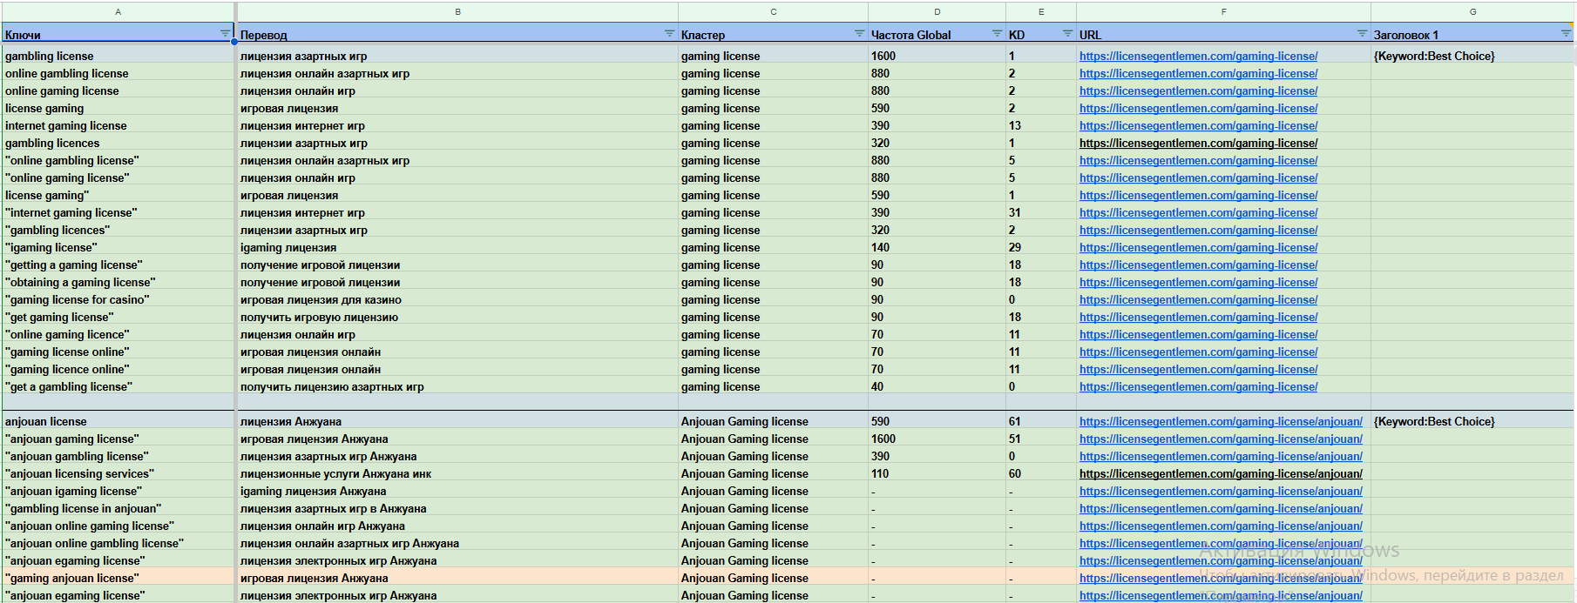Viewport: 1577px width, 603px height.
Task: Open the anjouan URL in 'anjouan license' row
Action: 1220,421
